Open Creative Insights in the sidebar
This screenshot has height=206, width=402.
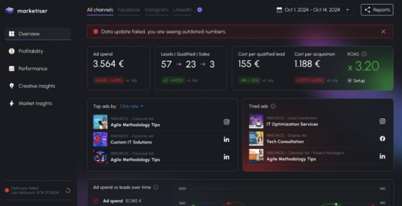[37, 86]
